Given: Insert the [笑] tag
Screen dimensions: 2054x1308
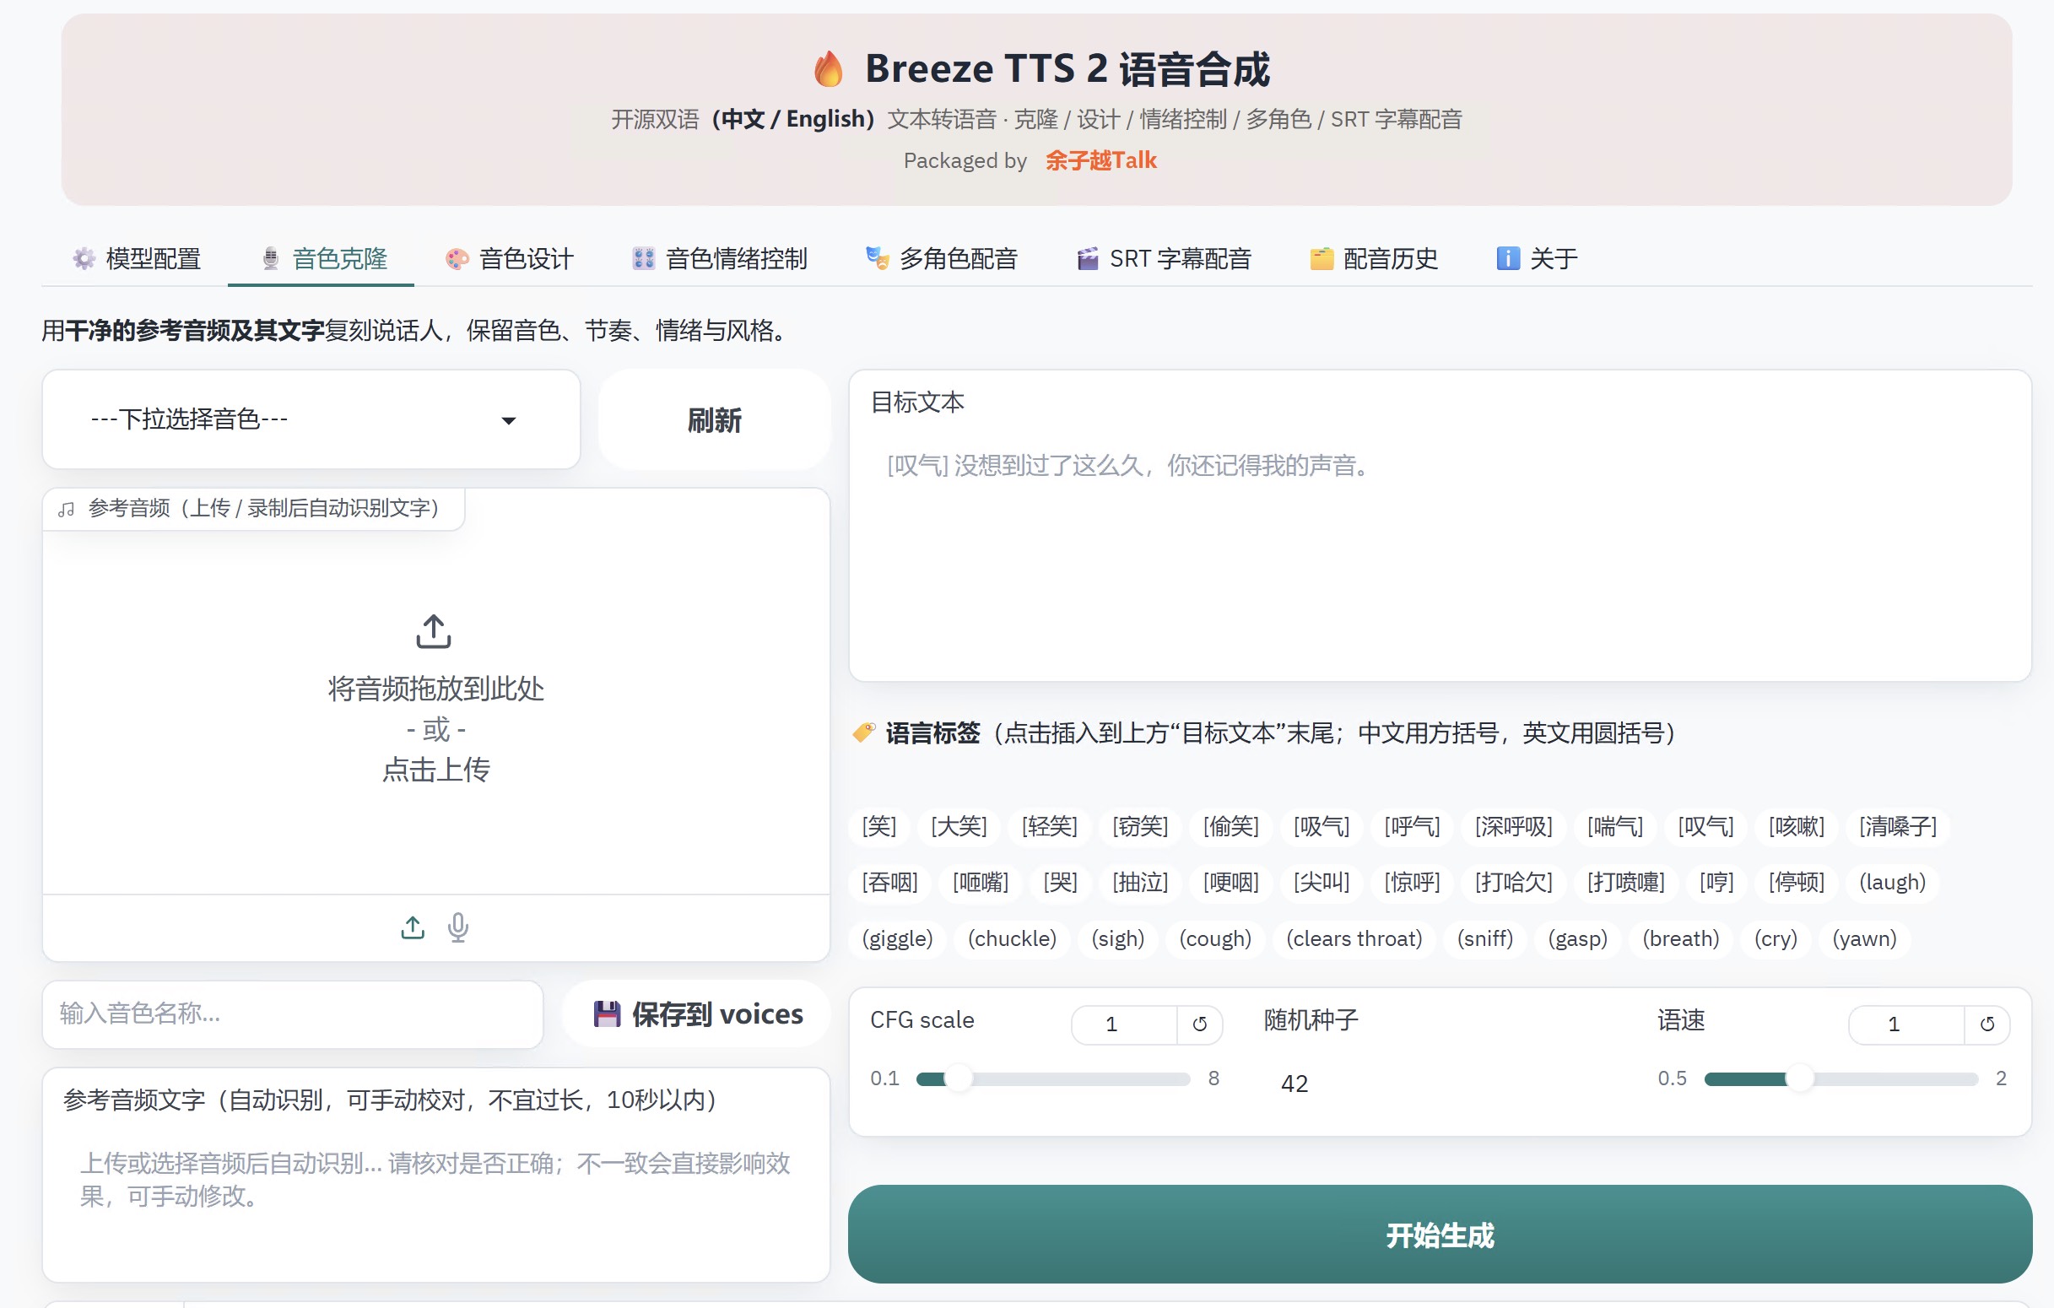Looking at the screenshot, I should (x=878, y=826).
